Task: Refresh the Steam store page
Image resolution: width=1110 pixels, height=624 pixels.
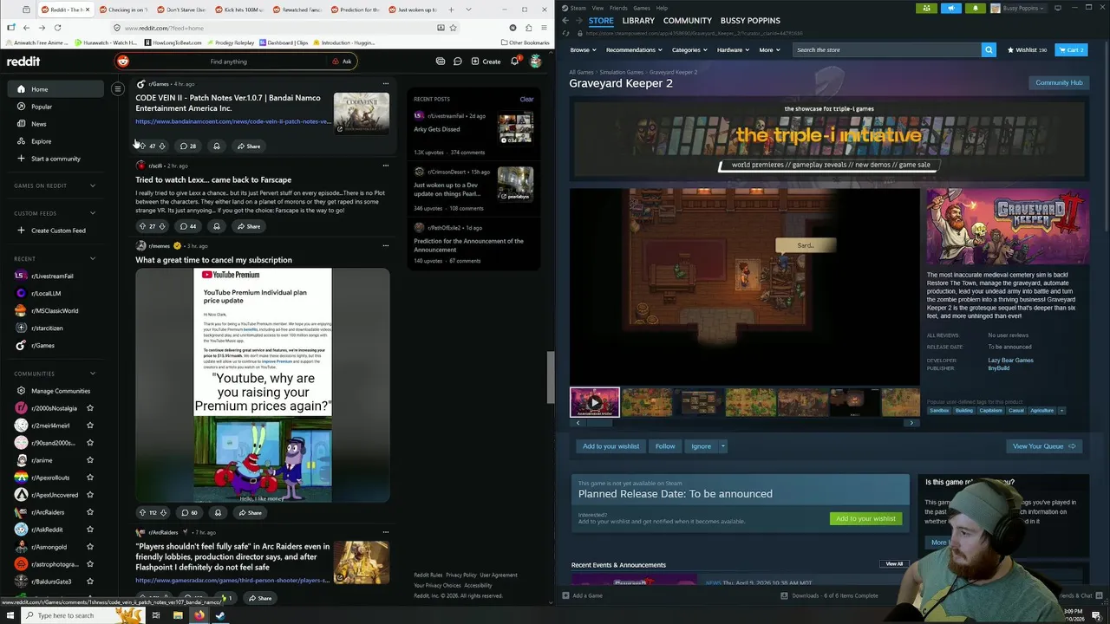Action: [x=565, y=33]
